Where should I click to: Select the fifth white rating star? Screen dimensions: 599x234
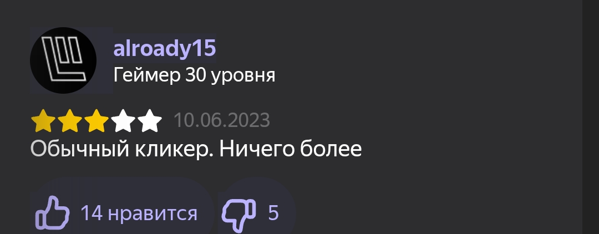point(150,121)
